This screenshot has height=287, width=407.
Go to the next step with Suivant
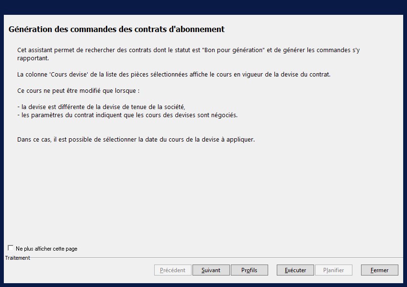(x=211, y=270)
